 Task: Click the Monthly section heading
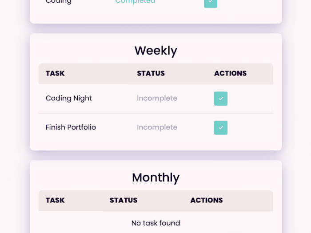155,178
